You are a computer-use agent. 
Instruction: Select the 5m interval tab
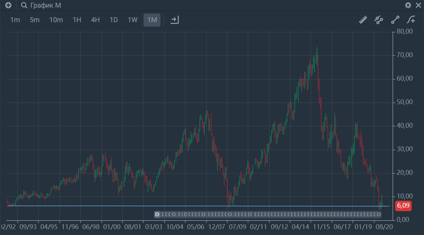tap(35, 20)
